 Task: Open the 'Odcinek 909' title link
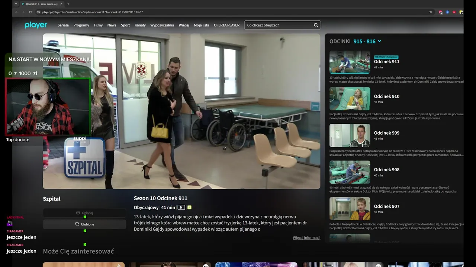[x=387, y=133]
